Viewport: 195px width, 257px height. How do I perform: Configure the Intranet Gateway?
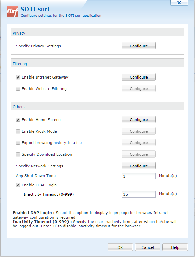[139, 77]
